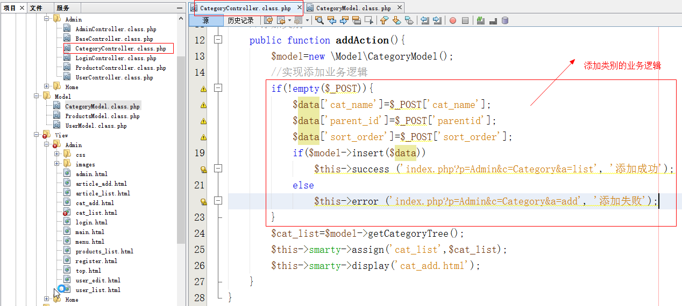682x306 pixels.
Task: Open cat_list.html in the project tree
Action: coord(96,213)
